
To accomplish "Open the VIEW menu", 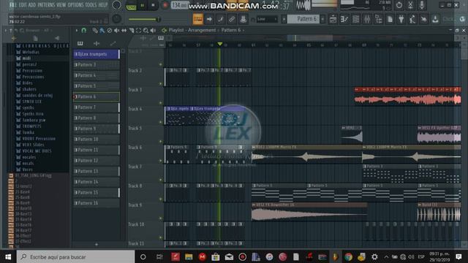I will pos(61,5).
